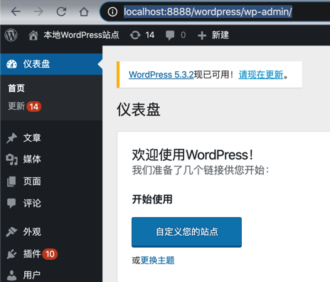Click the 欢迎使用WordPress！ heading
Image resolution: width=330 pixels, height=282 pixels.
193,155
